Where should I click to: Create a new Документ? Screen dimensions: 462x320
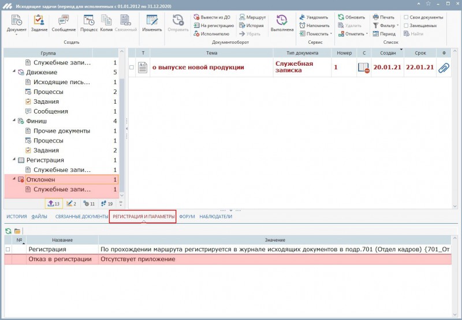[x=17, y=23]
